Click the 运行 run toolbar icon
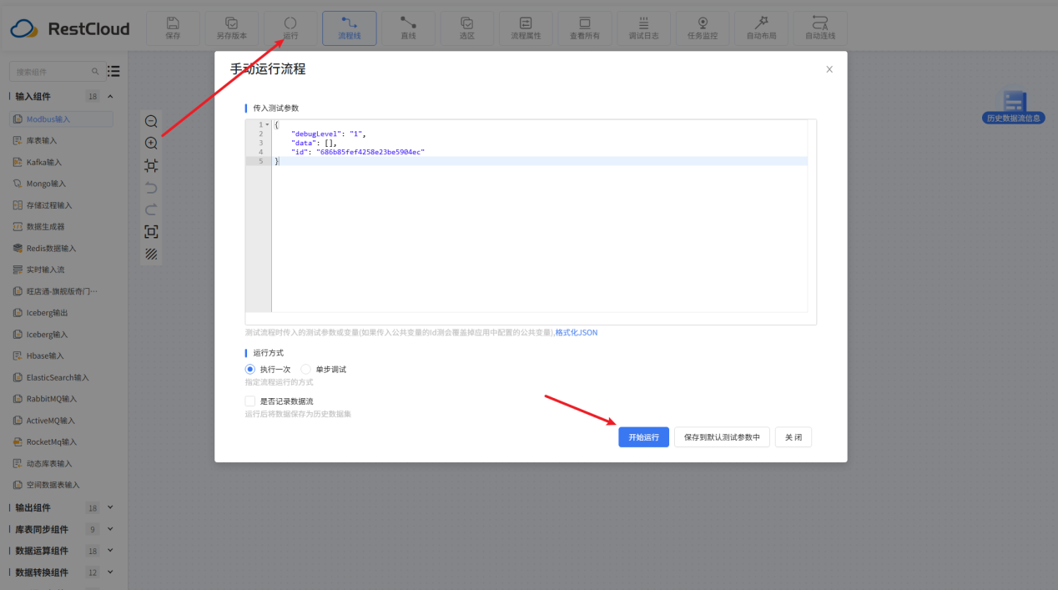The image size is (1058, 590). coord(290,28)
